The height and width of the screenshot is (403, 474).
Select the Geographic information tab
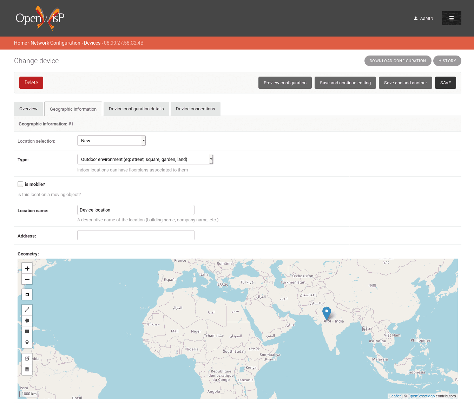coord(73,109)
